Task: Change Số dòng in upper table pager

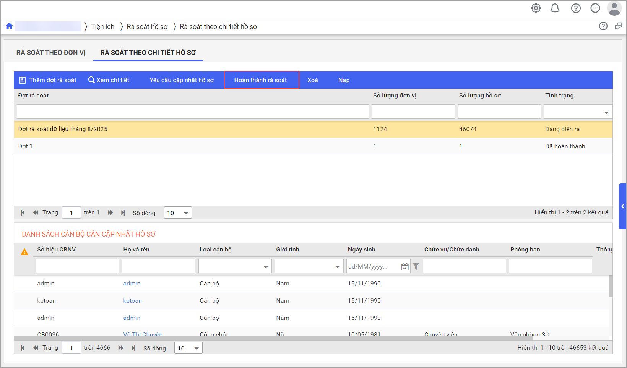Action: (x=178, y=213)
